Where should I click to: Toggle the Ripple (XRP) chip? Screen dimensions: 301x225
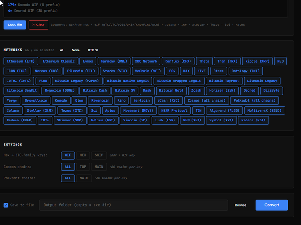(257, 61)
